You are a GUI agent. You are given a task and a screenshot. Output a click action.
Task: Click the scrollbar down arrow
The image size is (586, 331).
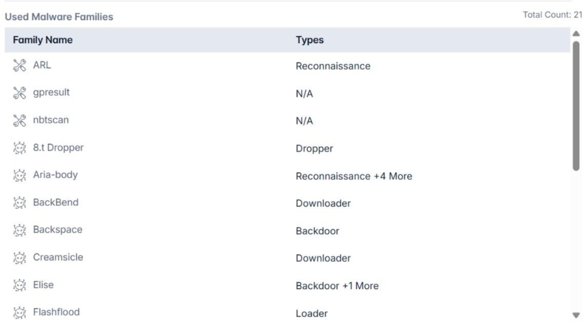[x=576, y=315]
